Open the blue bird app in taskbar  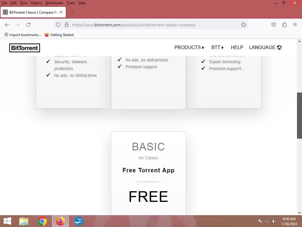tap(79, 221)
